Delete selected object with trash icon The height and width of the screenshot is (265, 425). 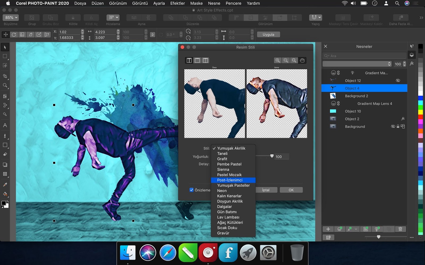tap(400, 229)
